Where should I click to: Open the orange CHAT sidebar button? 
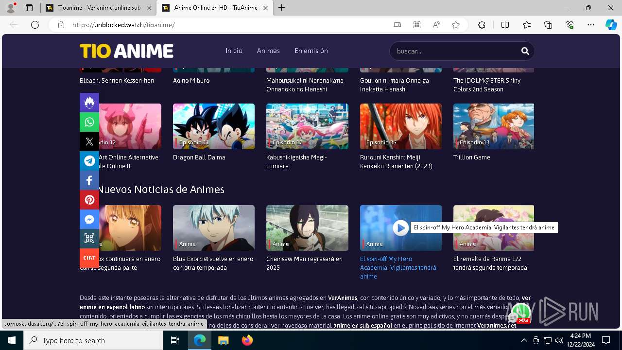[x=89, y=258]
